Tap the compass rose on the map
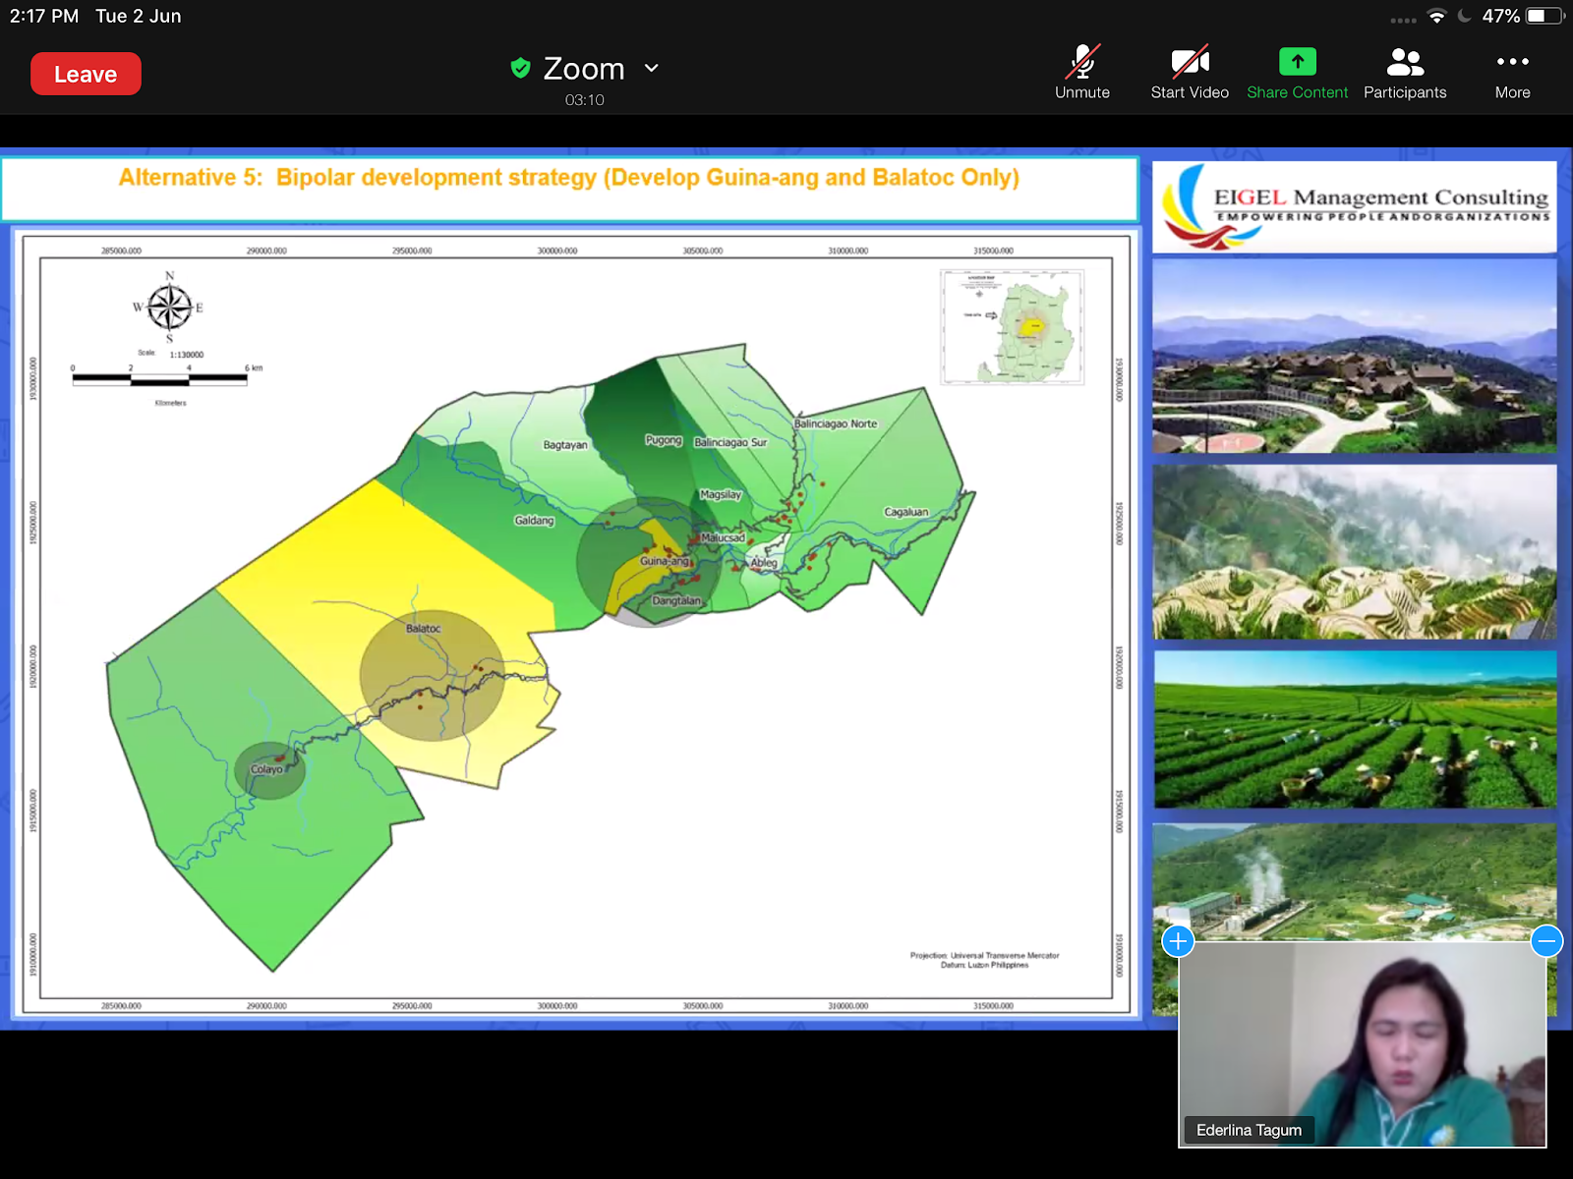Image resolution: width=1573 pixels, height=1179 pixels. tap(169, 308)
